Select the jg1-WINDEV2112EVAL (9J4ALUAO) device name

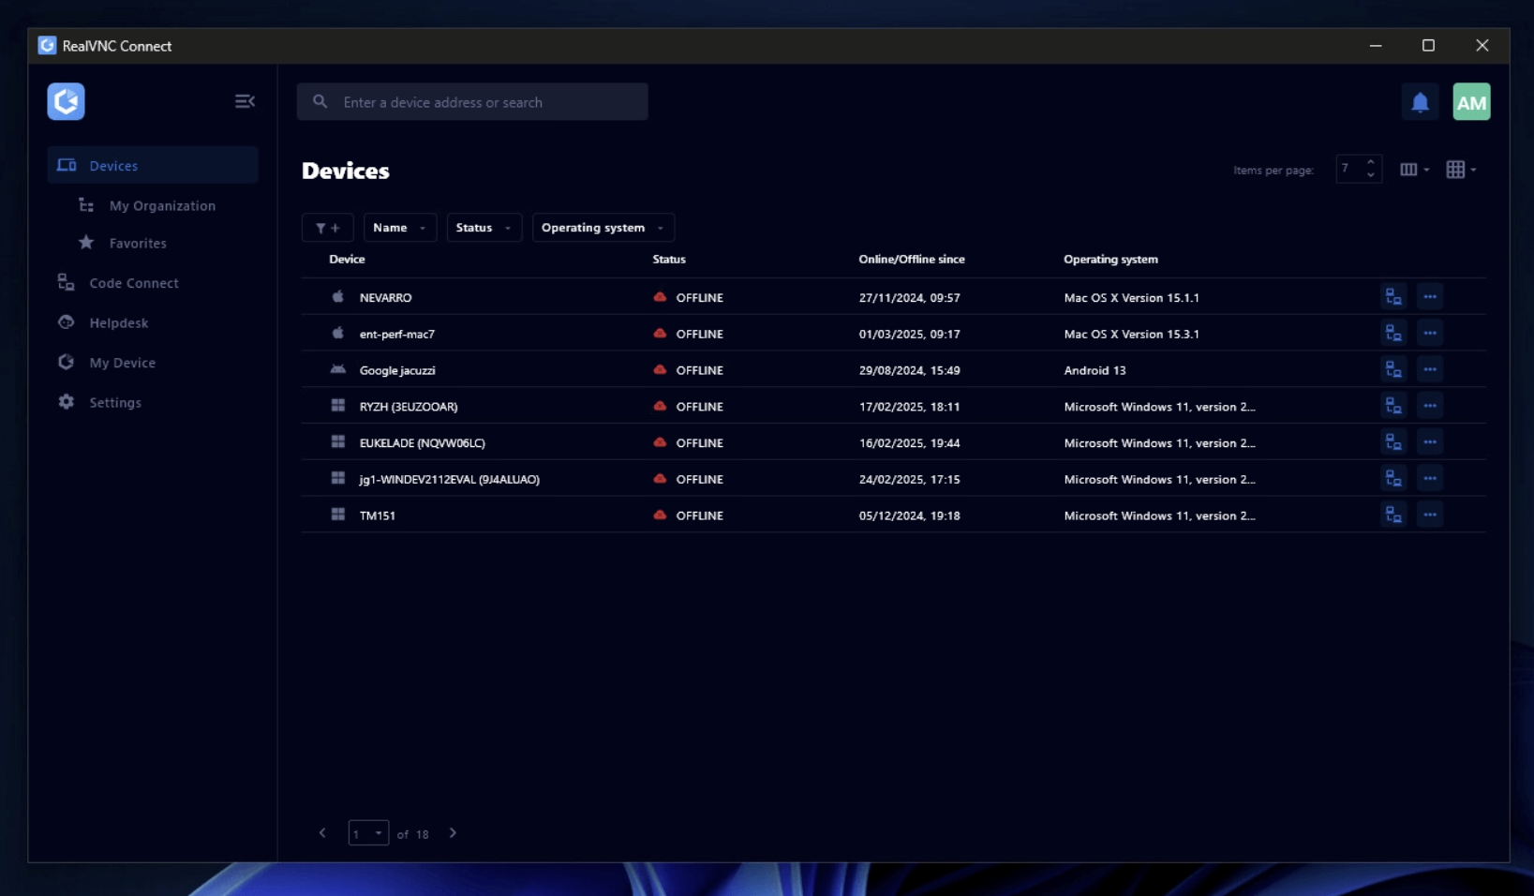(x=450, y=479)
